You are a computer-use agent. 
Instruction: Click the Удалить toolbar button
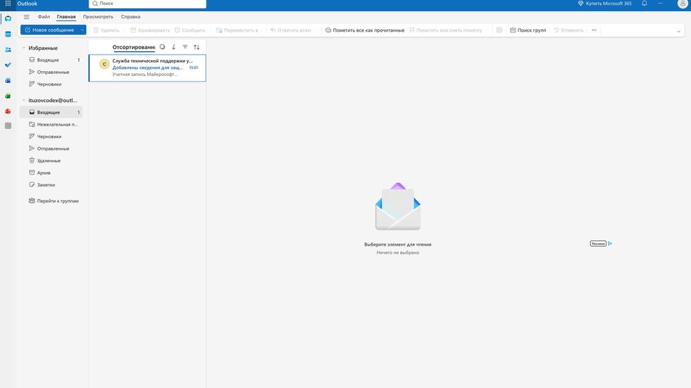click(x=106, y=30)
